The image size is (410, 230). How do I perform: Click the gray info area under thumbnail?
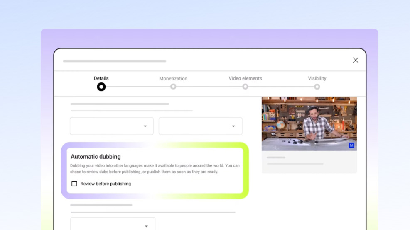pyautogui.click(x=309, y=162)
